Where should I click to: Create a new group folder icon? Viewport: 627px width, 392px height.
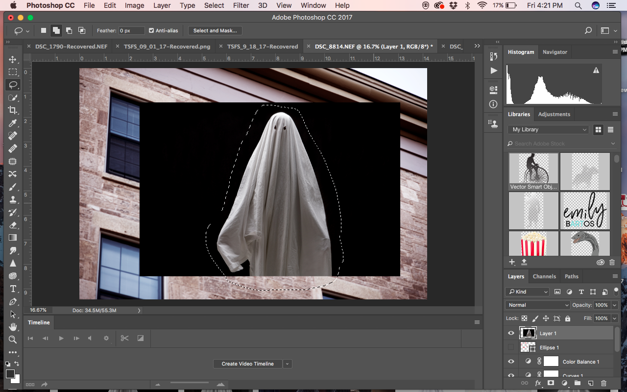click(578, 383)
